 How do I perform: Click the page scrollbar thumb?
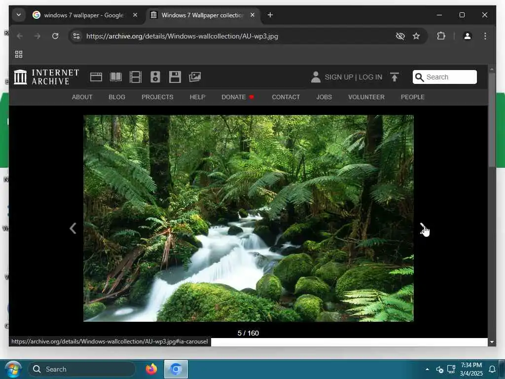(492, 119)
